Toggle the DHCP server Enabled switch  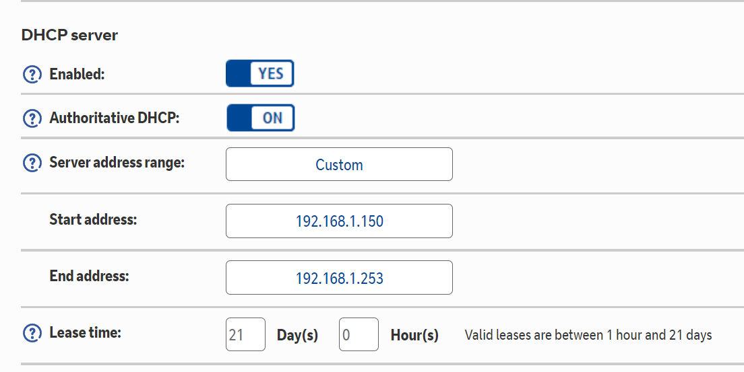(260, 73)
